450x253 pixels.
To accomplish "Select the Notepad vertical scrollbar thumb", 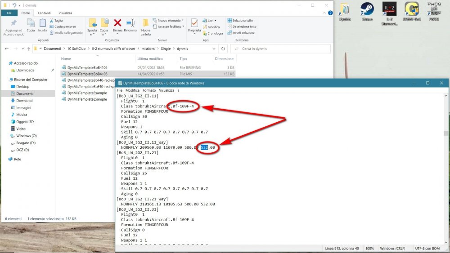I will pos(445,133).
